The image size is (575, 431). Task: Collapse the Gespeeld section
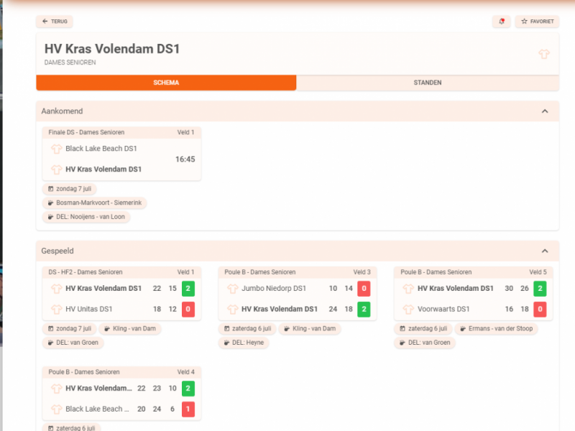(545, 251)
